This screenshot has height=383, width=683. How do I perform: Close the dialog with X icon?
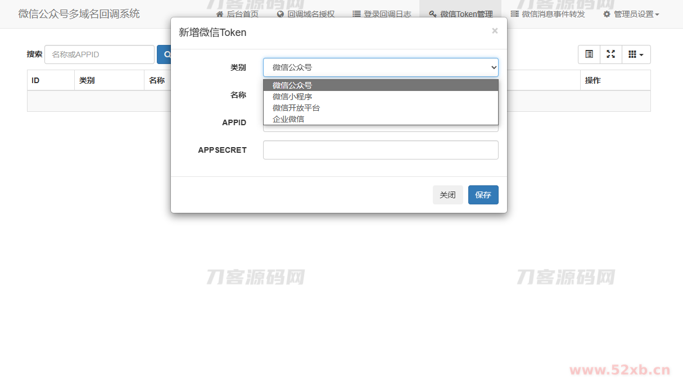(x=495, y=31)
